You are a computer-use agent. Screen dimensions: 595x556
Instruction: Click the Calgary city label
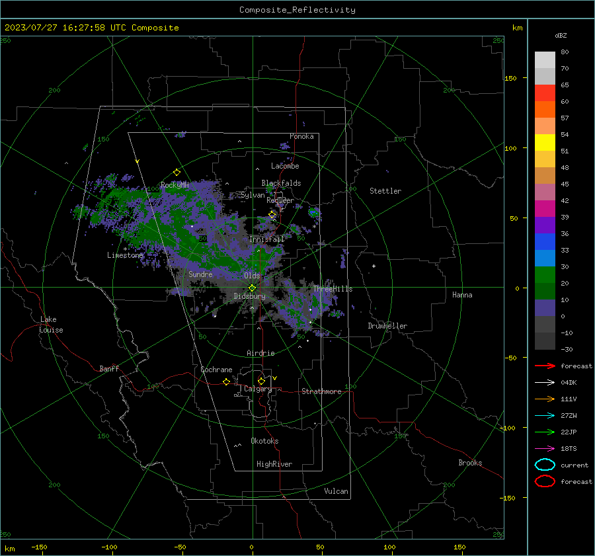click(x=258, y=389)
